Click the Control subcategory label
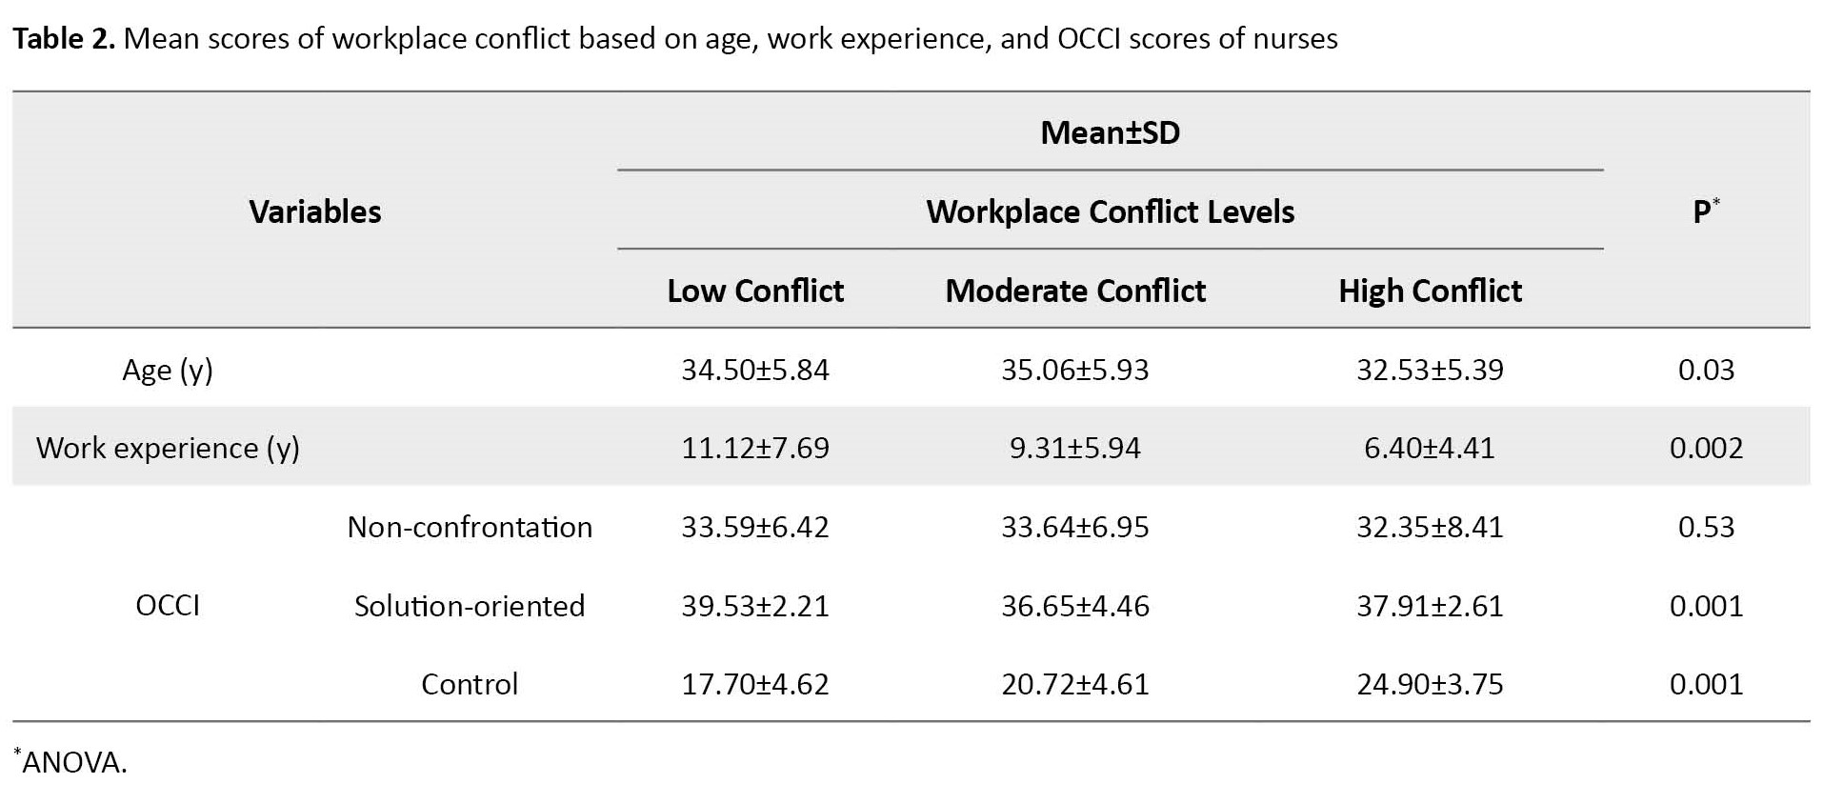The image size is (1823, 804). pyautogui.click(x=470, y=684)
